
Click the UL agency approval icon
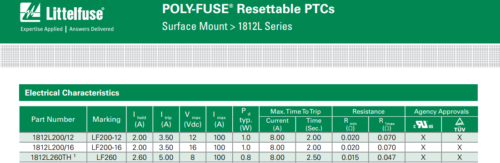(423, 125)
